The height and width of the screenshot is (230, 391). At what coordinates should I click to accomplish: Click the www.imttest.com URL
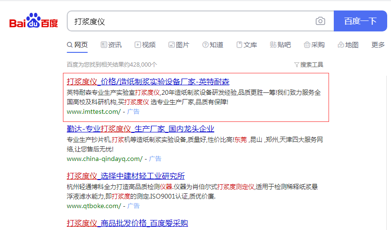(x=93, y=111)
